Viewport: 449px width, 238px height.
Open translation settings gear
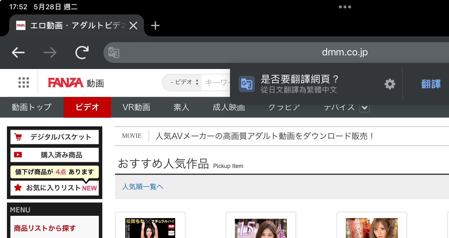(390, 84)
